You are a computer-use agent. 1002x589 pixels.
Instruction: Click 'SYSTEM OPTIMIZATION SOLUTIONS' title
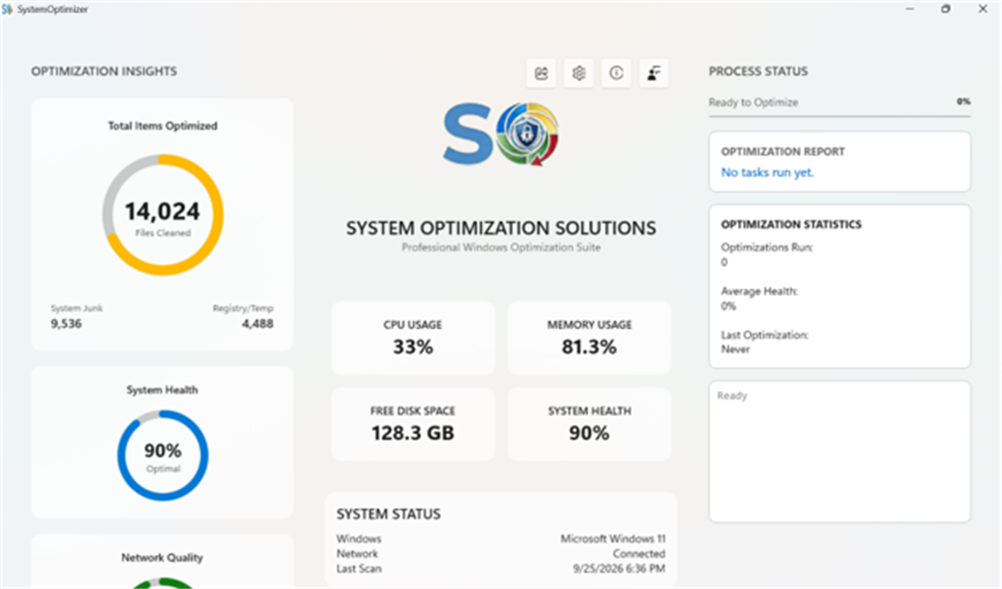click(x=501, y=228)
